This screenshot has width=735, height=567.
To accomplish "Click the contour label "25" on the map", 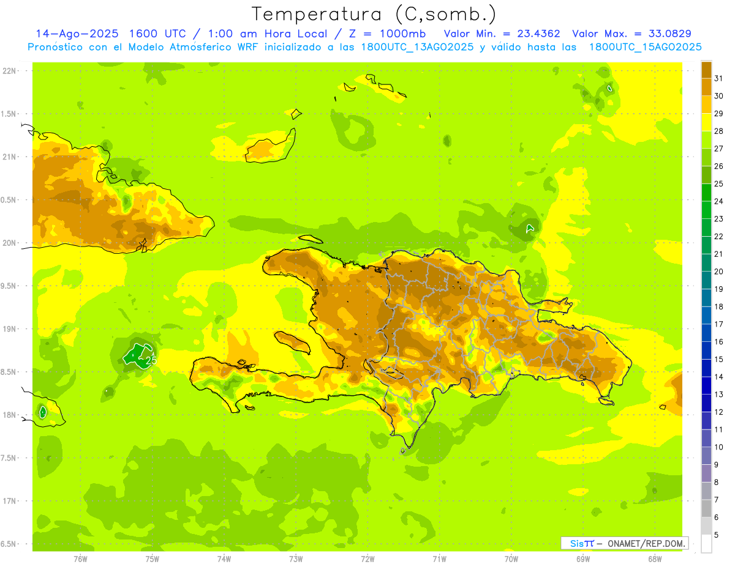I will point(151,361).
